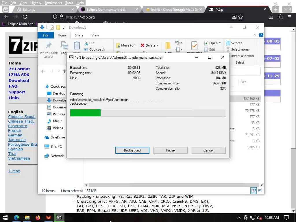Select Quick access in navigation pane
The image size is (296, 222).
[x=56, y=86]
